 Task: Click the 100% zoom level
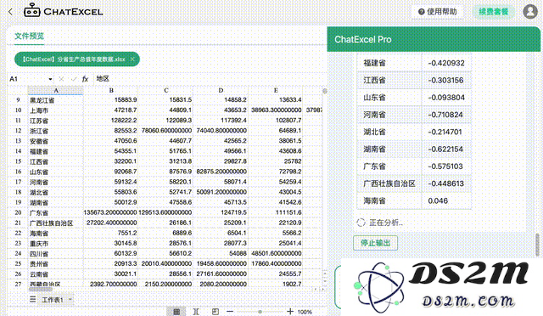click(305, 312)
